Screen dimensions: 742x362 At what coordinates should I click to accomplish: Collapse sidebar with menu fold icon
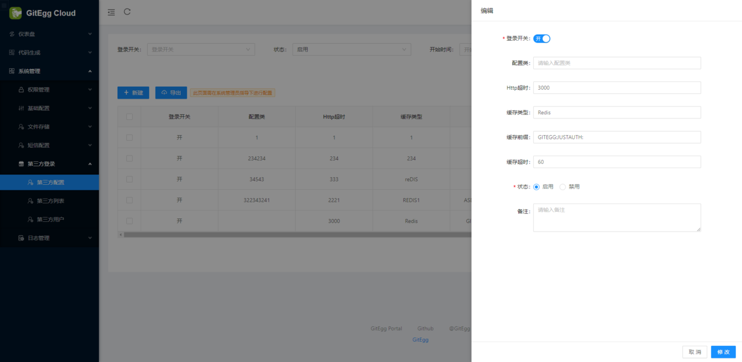tap(111, 12)
